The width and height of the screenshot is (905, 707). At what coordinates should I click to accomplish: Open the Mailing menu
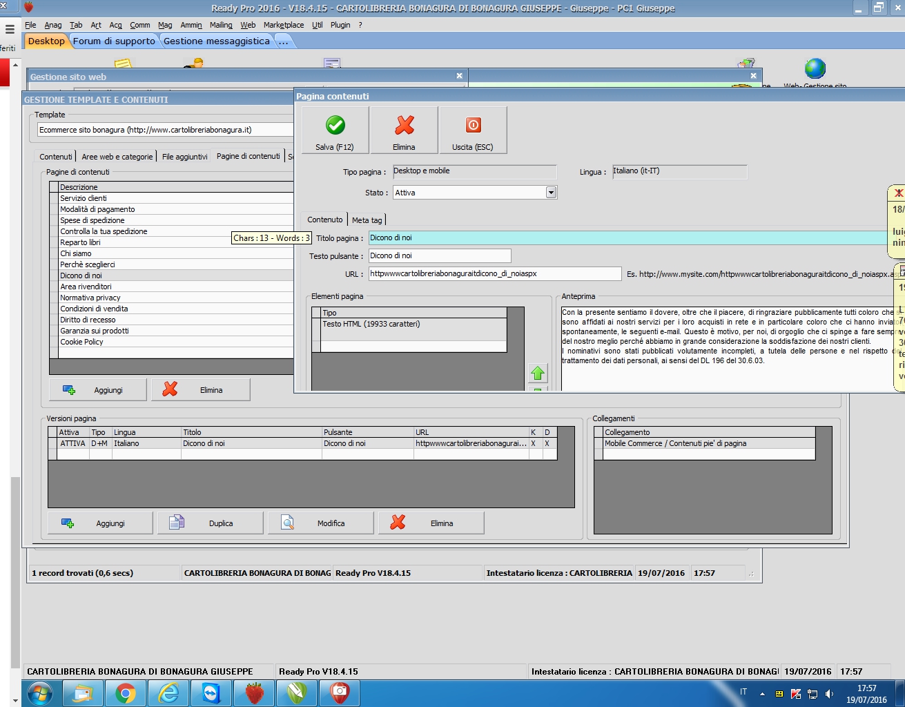tap(221, 25)
